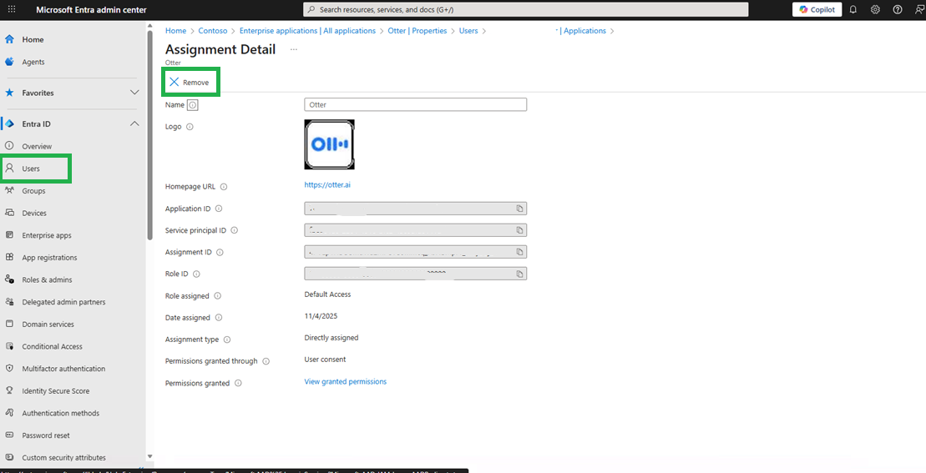The width and height of the screenshot is (926, 473).
Task: Click the Otter logo thumbnail
Action: [330, 144]
